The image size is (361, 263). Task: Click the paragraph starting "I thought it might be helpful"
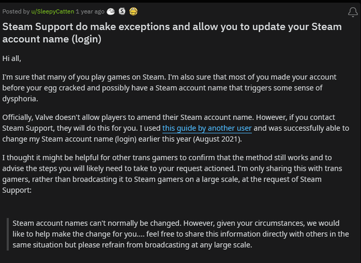point(172,174)
